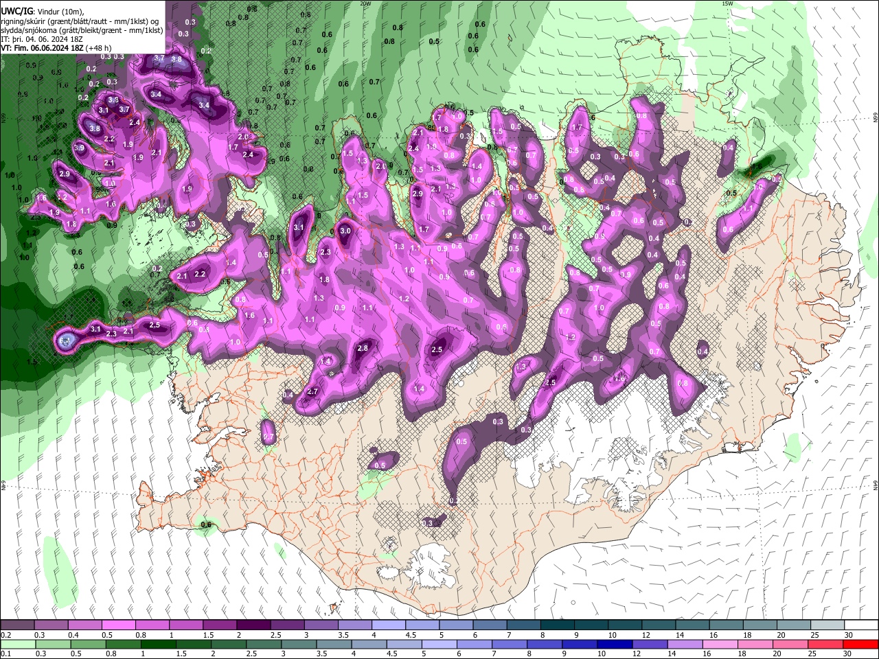879x659 pixels.
Task: Click the crimson swatch between 25 and 30 in lower legend
Action: pyautogui.click(x=825, y=645)
